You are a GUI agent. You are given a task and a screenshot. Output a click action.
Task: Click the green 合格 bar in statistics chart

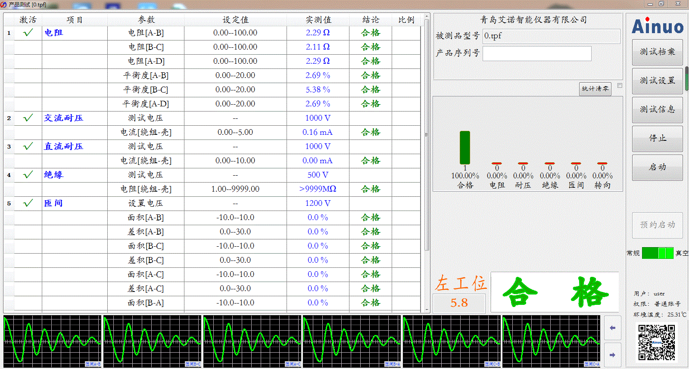465,147
